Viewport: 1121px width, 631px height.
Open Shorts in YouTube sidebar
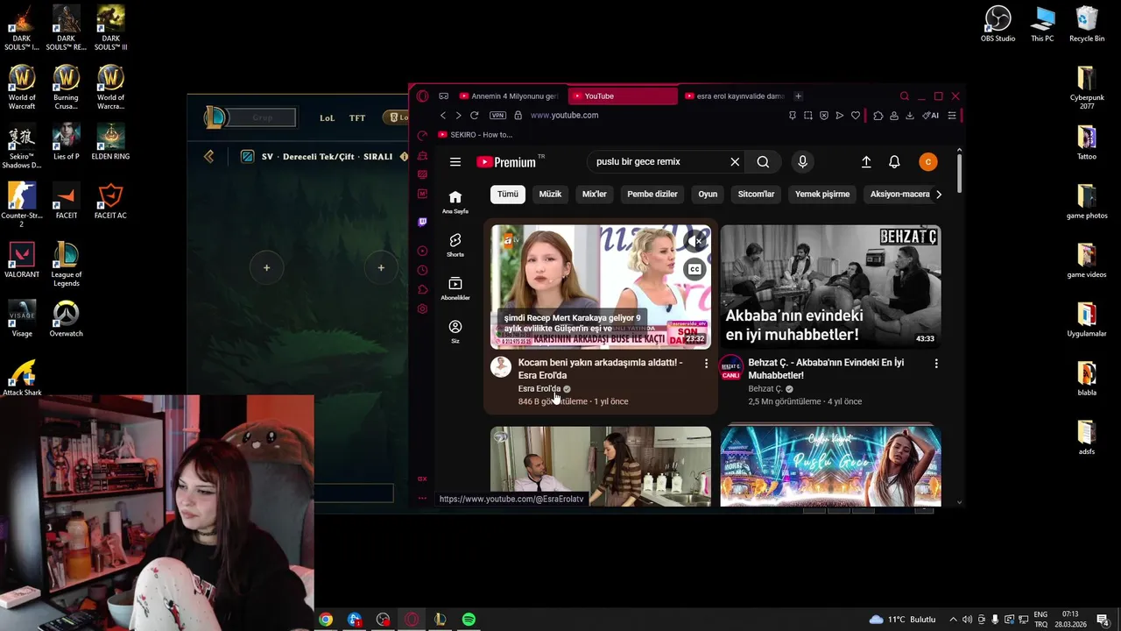(455, 245)
